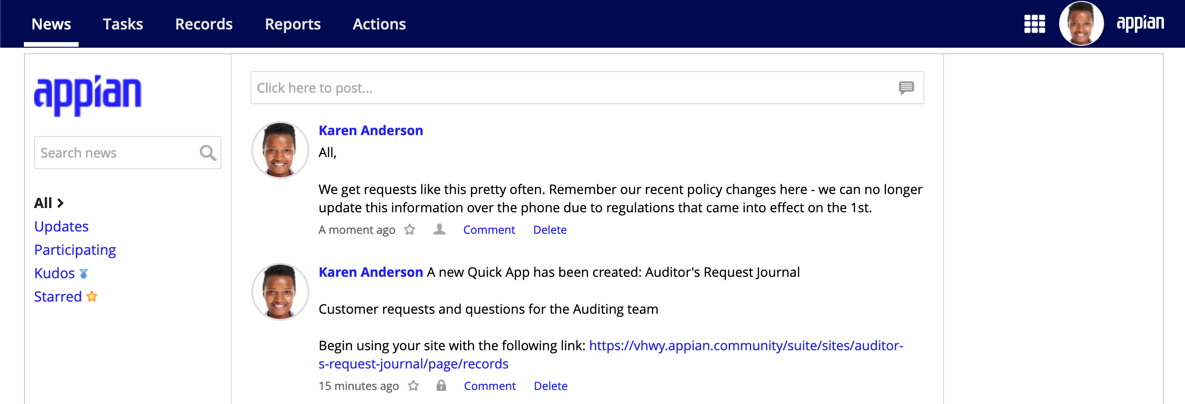The width and height of the screenshot is (1185, 404).
Task: Star the '15 minutes ago' post
Action: point(413,386)
